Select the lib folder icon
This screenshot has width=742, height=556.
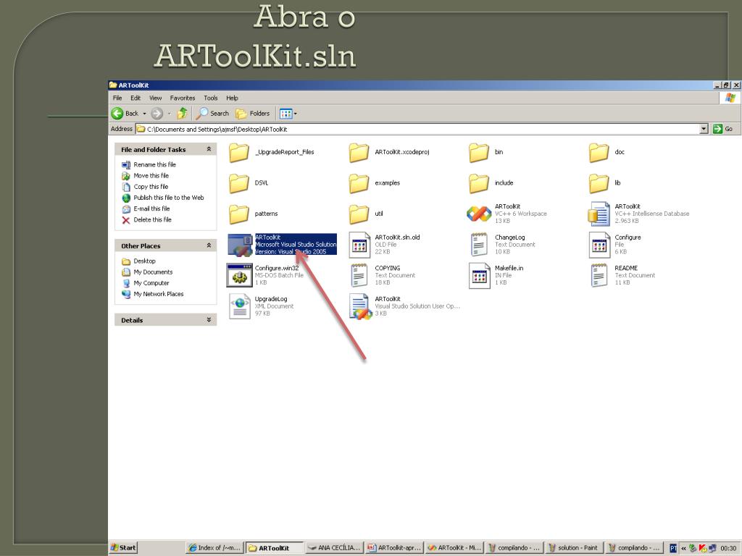pos(599,183)
